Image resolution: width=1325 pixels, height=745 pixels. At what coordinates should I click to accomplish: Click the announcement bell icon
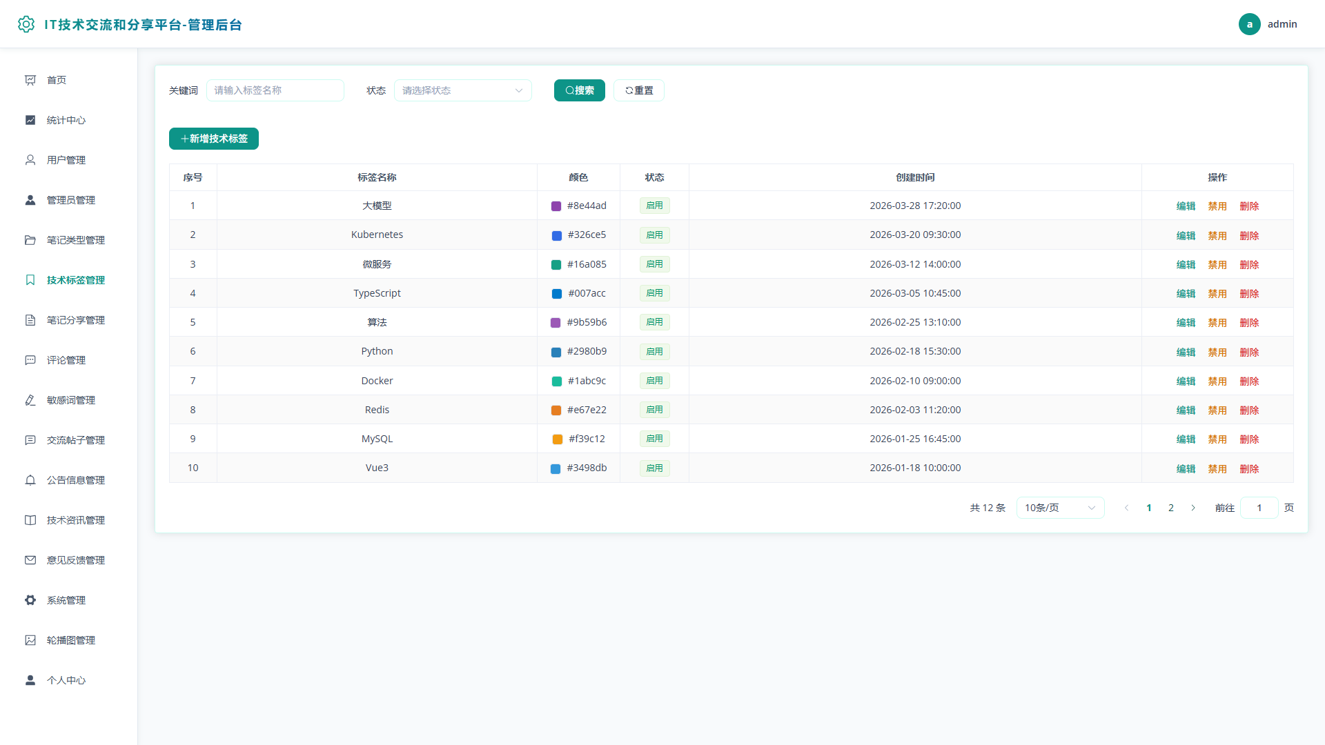coord(30,480)
